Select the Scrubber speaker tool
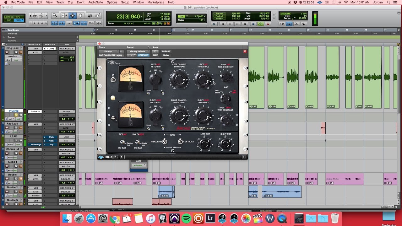The image size is (402, 226). 90,15
